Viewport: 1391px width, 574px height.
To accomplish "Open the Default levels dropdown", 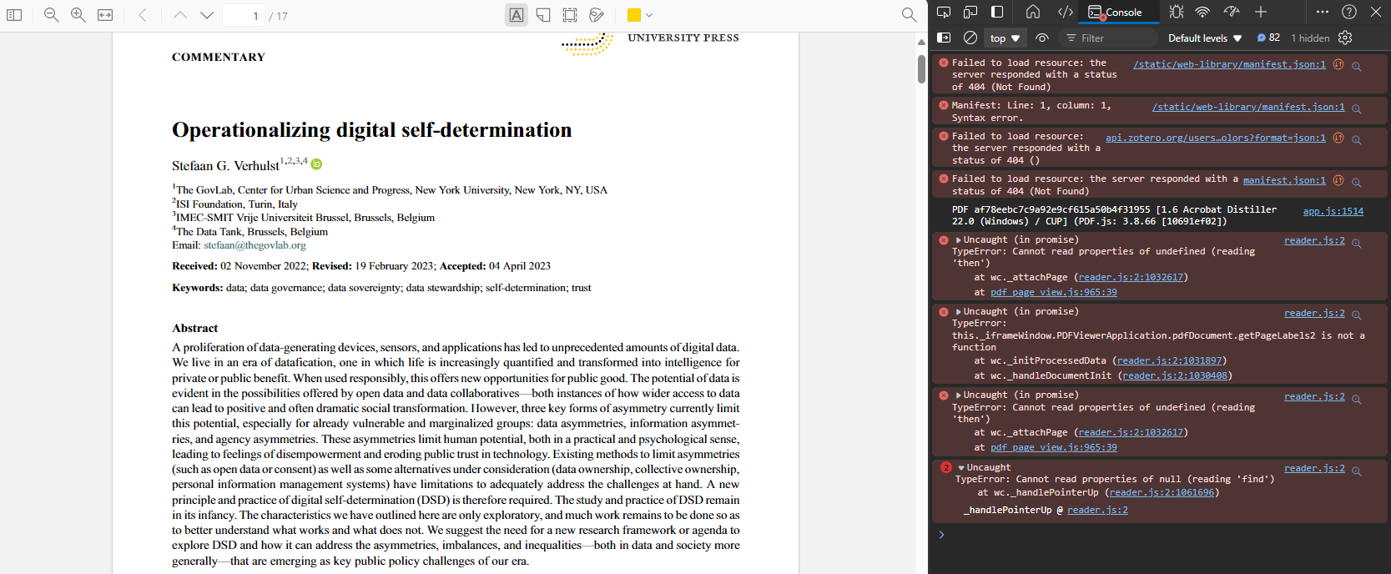I will click(1205, 38).
